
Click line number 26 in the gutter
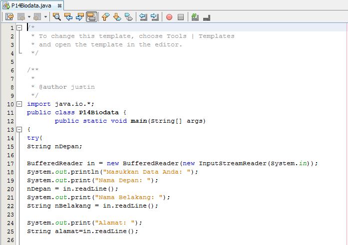10,240
